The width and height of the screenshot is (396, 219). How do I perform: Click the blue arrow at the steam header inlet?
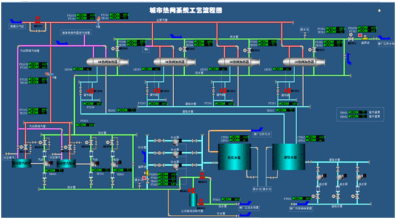pyautogui.click(x=15, y=21)
